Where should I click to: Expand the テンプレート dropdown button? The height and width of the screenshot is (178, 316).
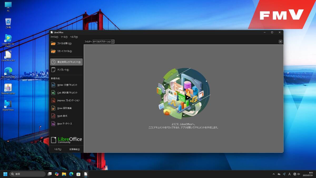(66, 70)
